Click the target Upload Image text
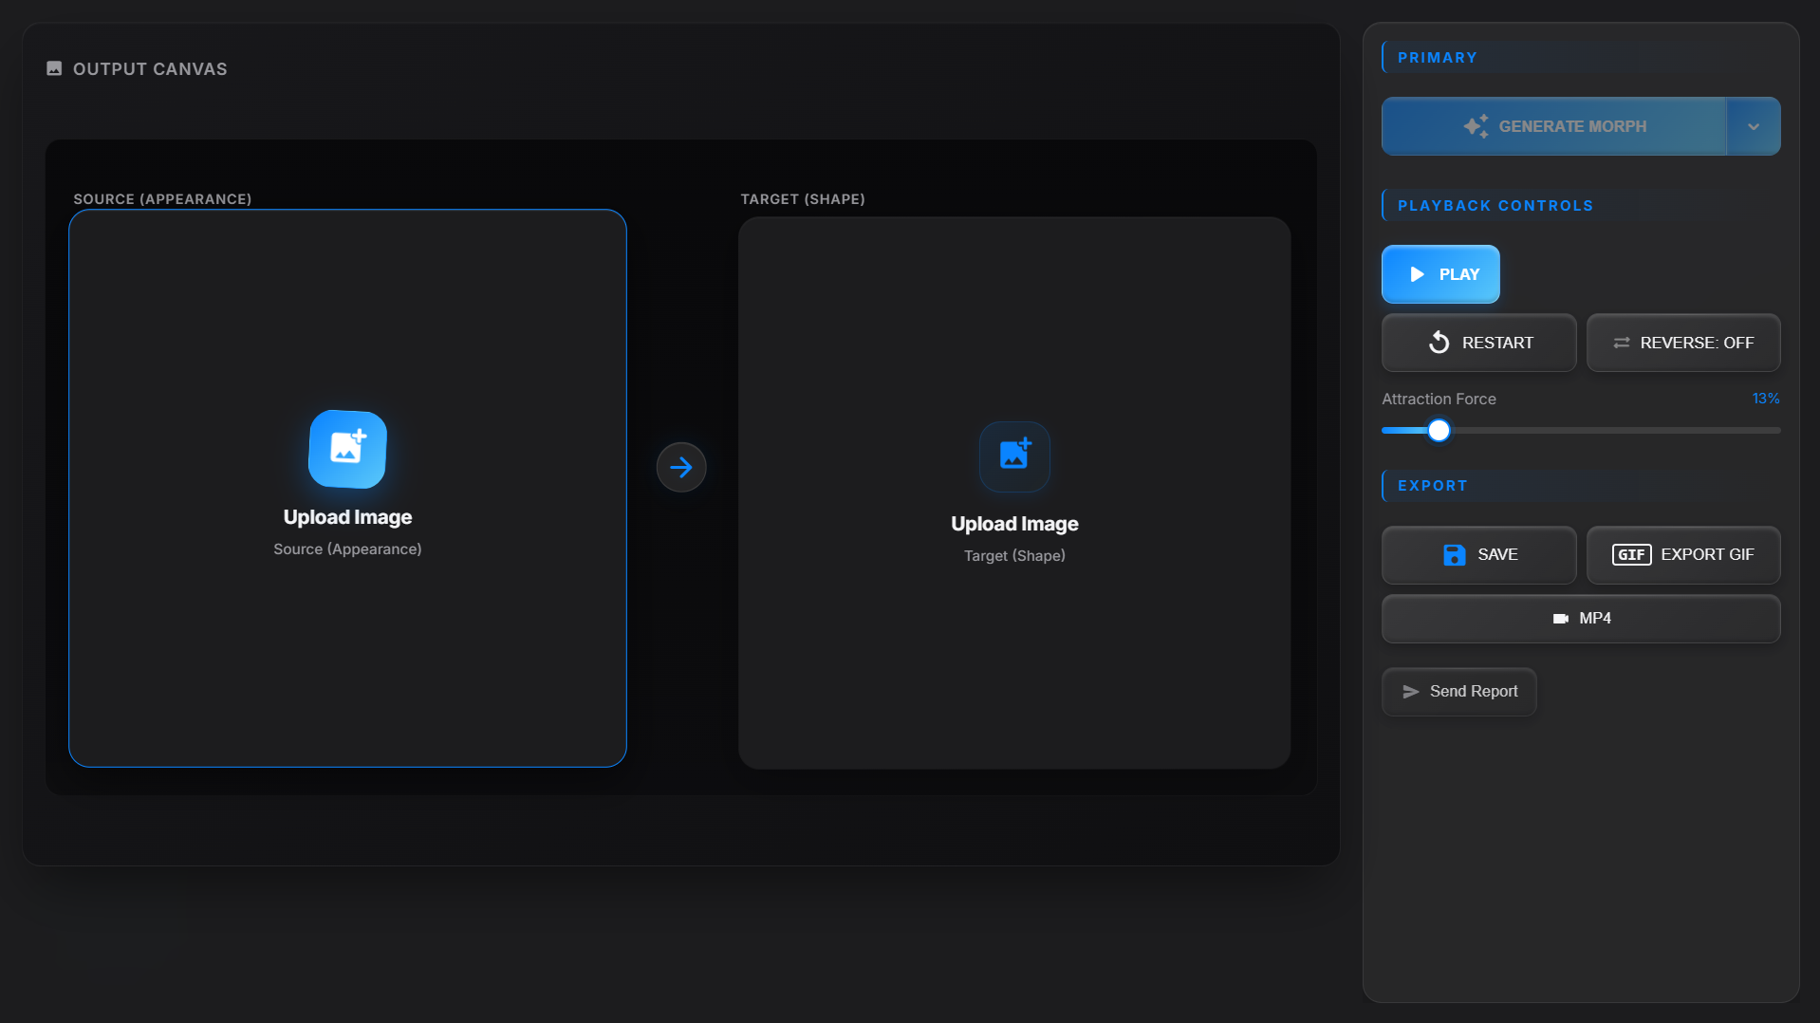The image size is (1820, 1023). click(1014, 524)
